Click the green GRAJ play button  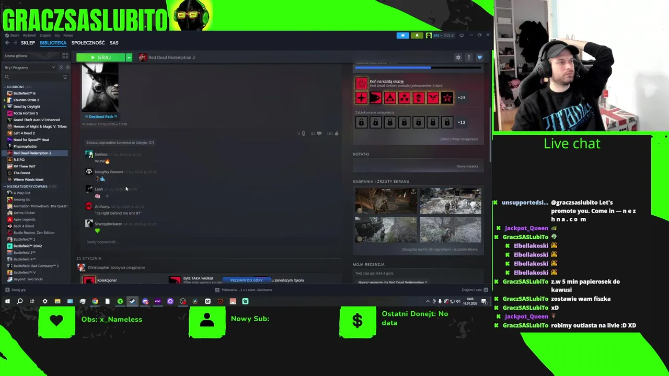click(x=100, y=57)
